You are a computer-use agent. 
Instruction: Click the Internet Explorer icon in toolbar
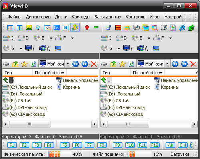point(182,28)
